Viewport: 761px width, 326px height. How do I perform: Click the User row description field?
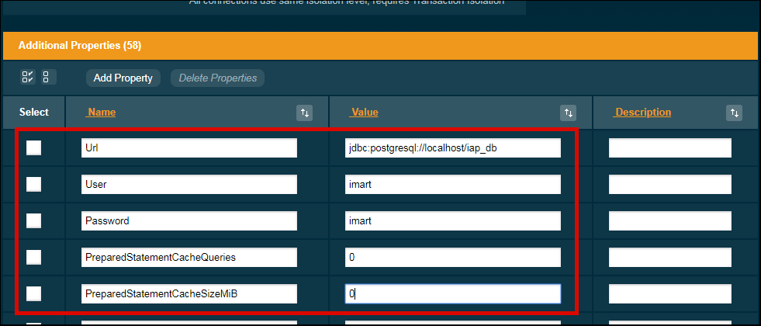click(670, 185)
